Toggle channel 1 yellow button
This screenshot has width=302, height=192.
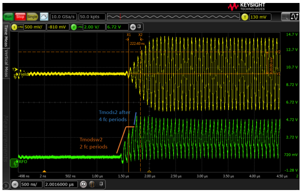[14, 27]
